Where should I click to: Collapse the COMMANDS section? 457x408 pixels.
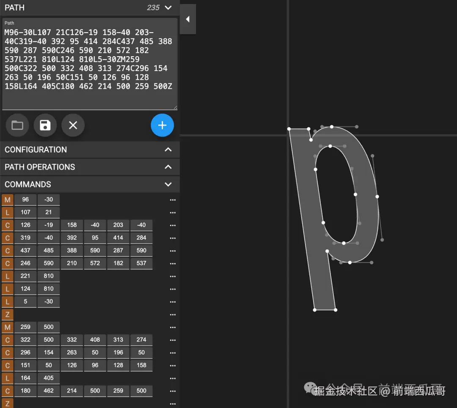pyautogui.click(x=90, y=184)
